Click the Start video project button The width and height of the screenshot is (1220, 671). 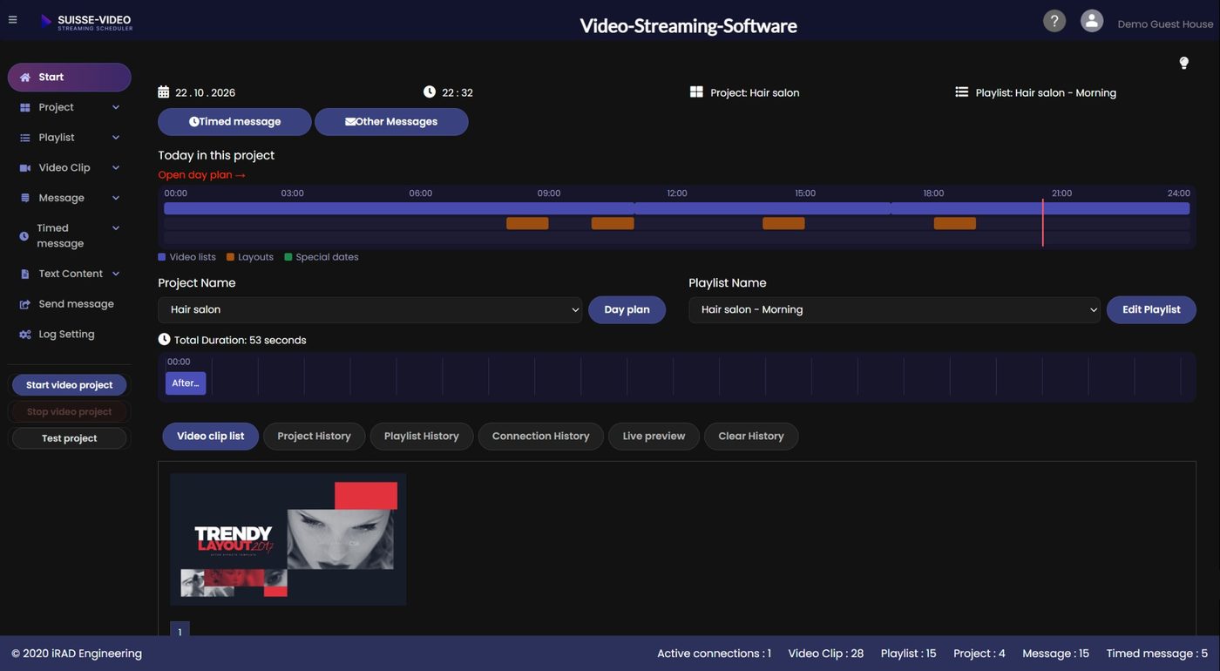point(70,385)
